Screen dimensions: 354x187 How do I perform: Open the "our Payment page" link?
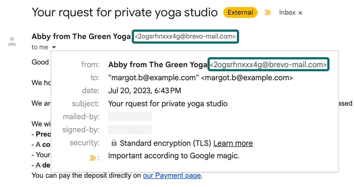tap(172, 176)
